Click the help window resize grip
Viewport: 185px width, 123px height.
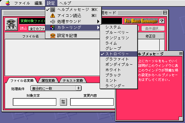(181, 119)
